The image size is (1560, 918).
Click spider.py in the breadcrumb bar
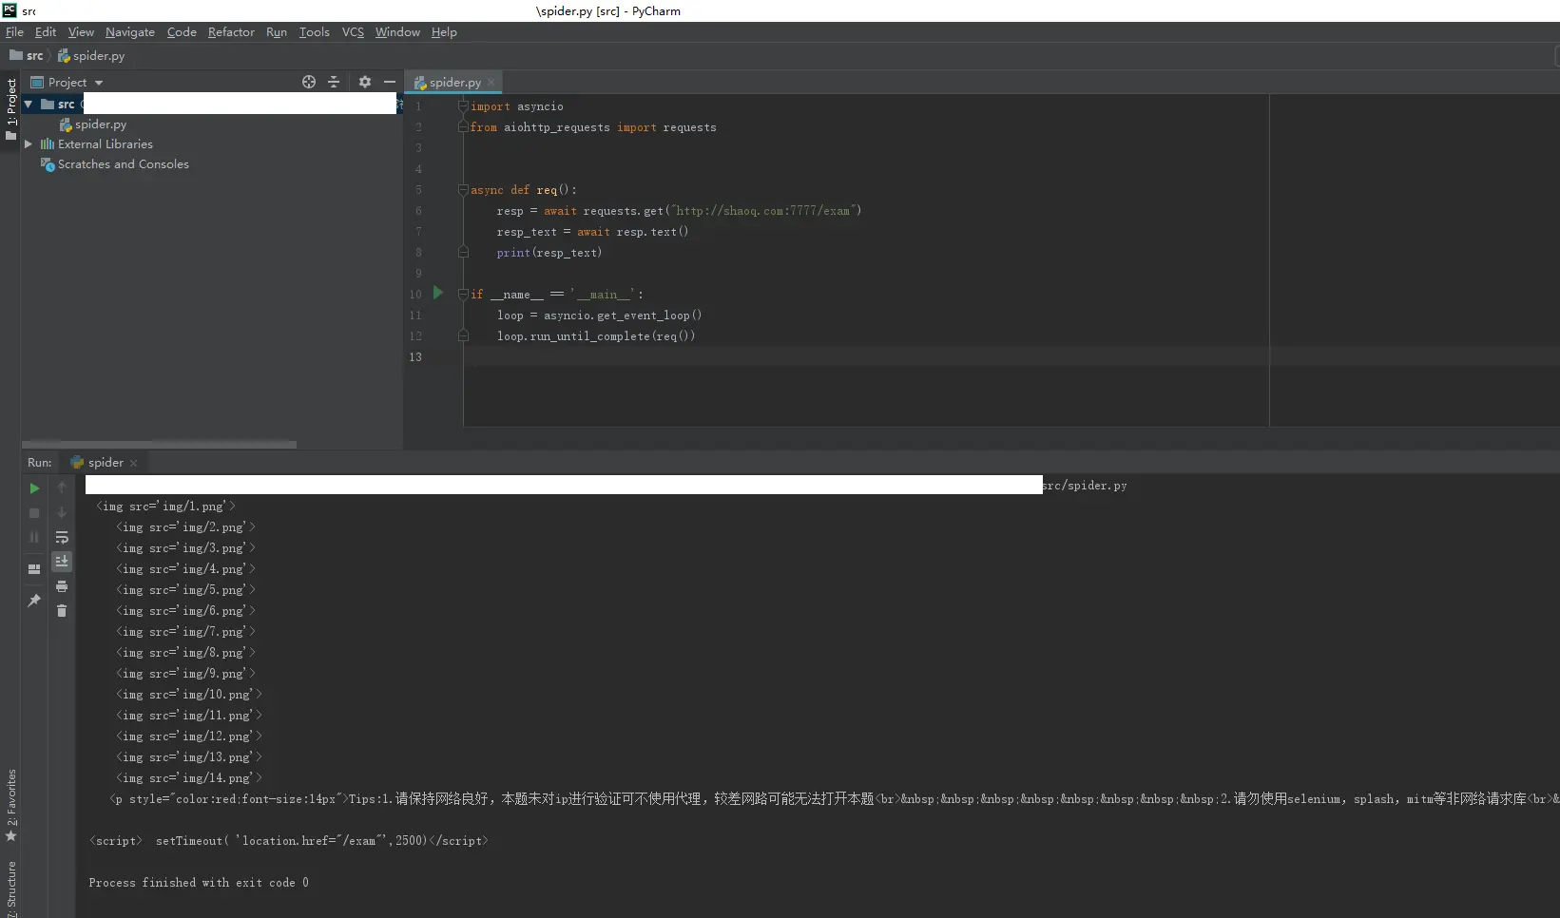pyautogui.click(x=91, y=56)
